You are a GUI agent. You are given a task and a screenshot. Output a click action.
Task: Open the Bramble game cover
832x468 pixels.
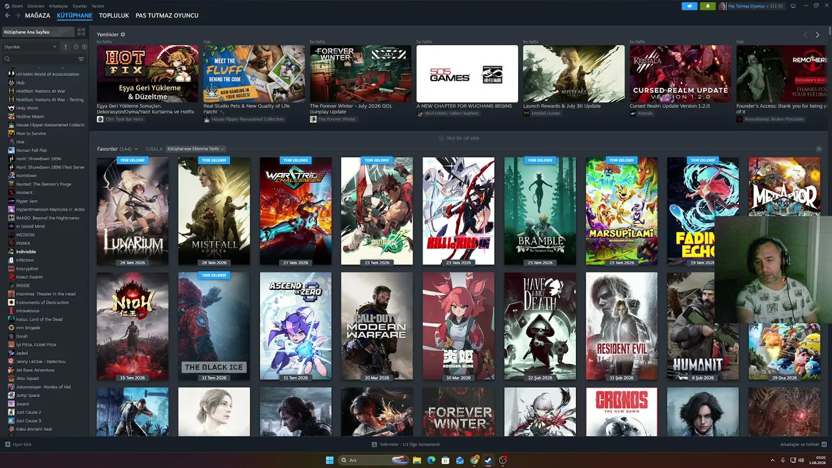click(540, 211)
